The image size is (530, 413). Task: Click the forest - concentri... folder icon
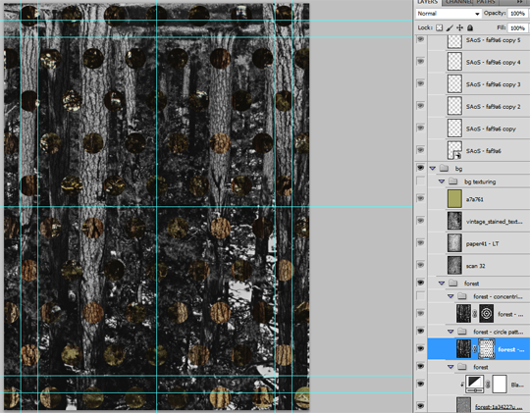pyautogui.click(x=462, y=296)
